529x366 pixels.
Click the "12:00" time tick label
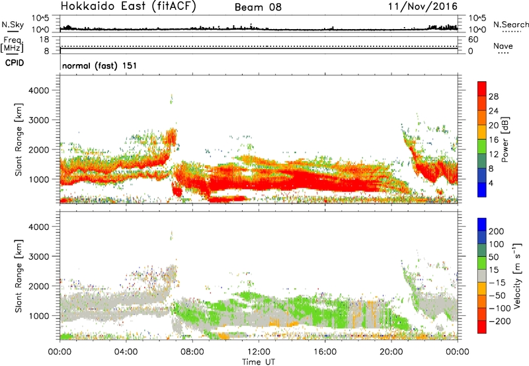pyautogui.click(x=259, y=352)
